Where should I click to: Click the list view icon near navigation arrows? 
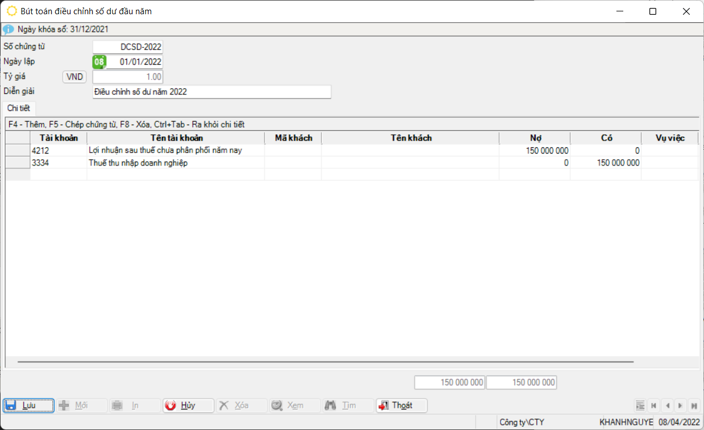(x=640, y=406)
